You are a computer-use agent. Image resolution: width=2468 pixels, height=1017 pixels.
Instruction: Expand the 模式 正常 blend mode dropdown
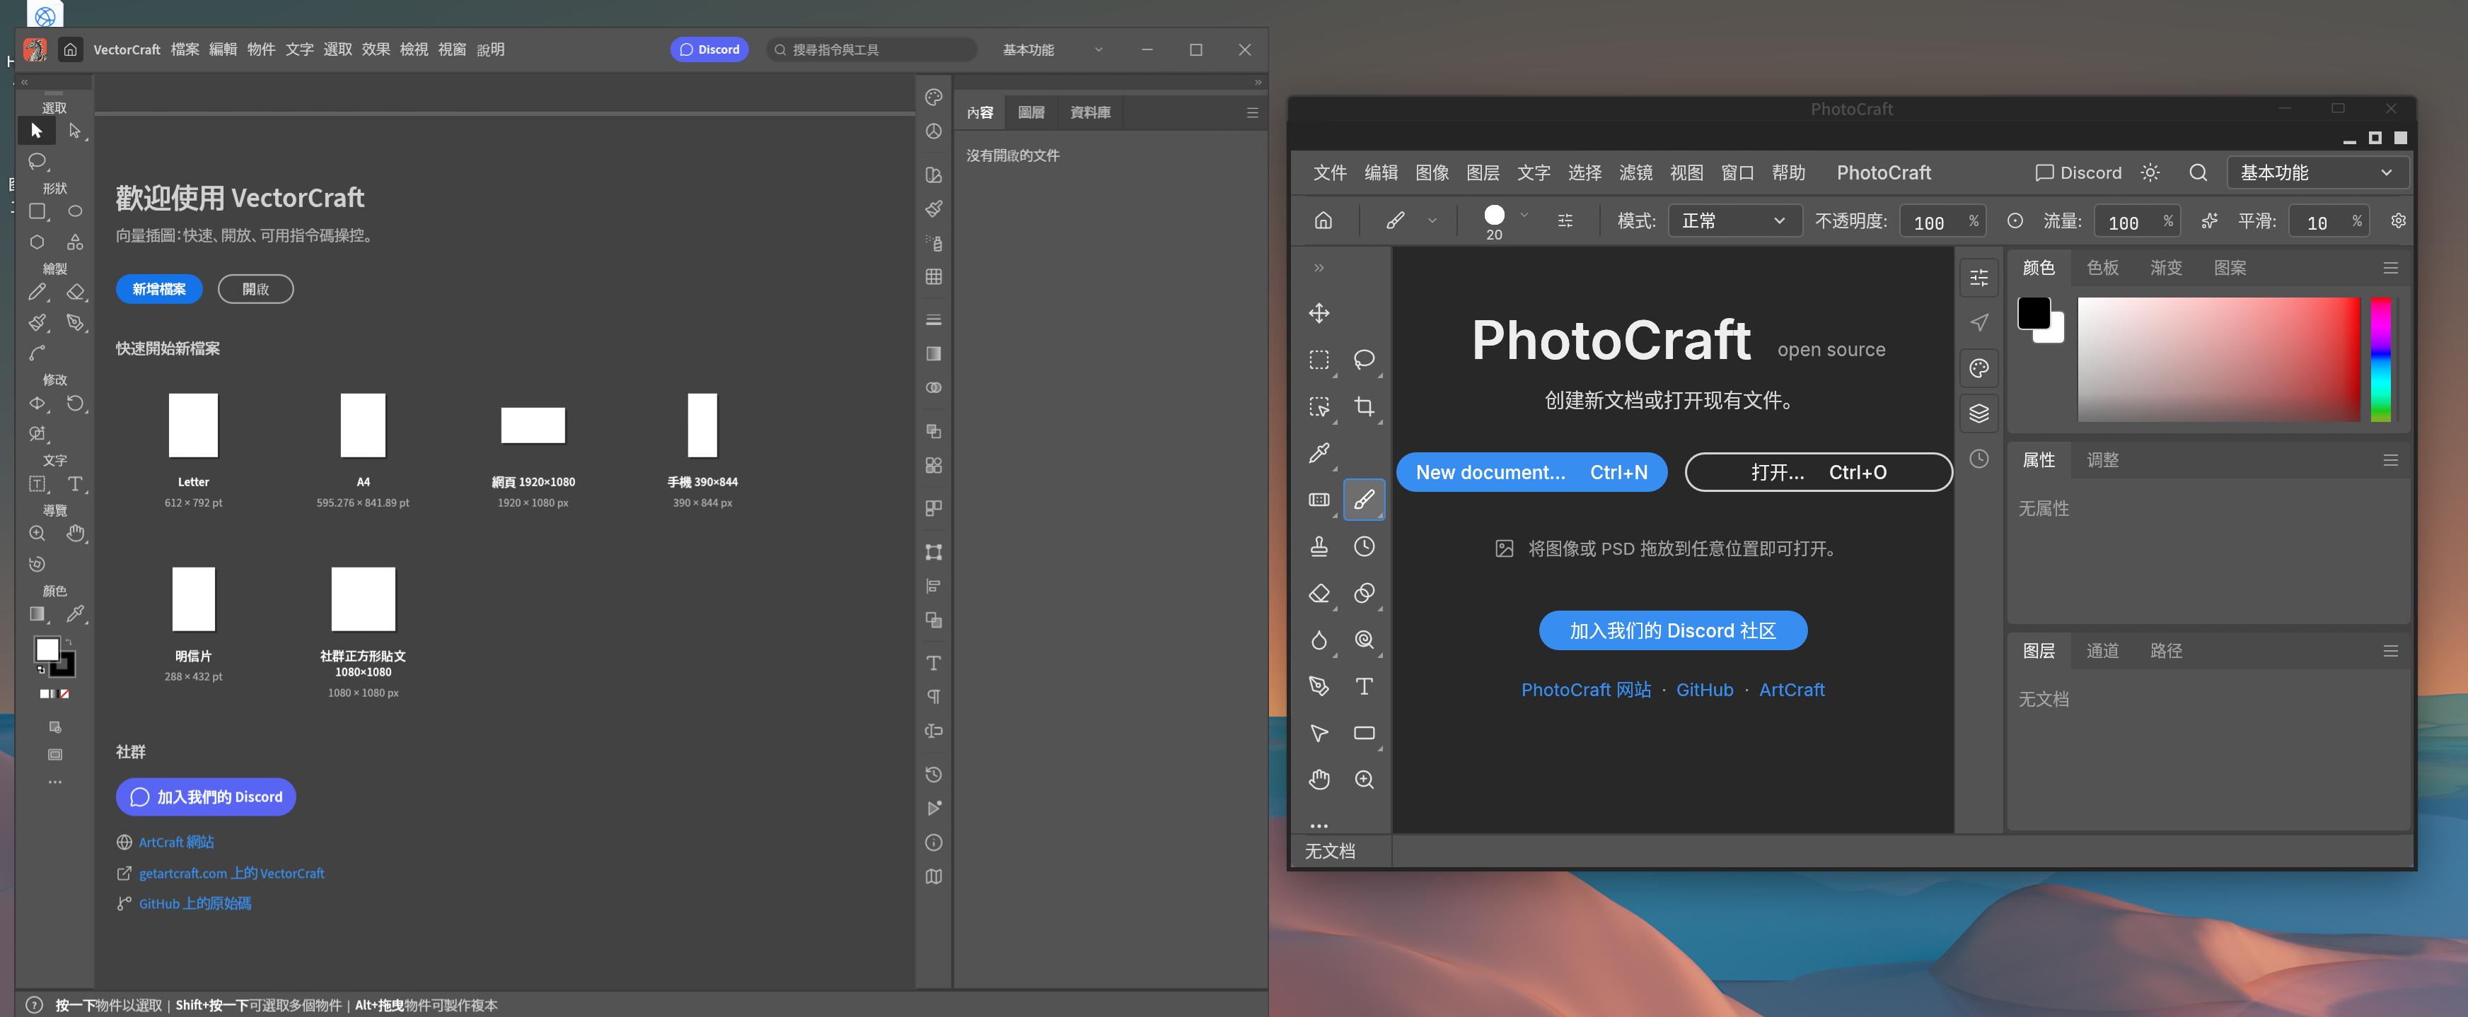(1734, 221)
